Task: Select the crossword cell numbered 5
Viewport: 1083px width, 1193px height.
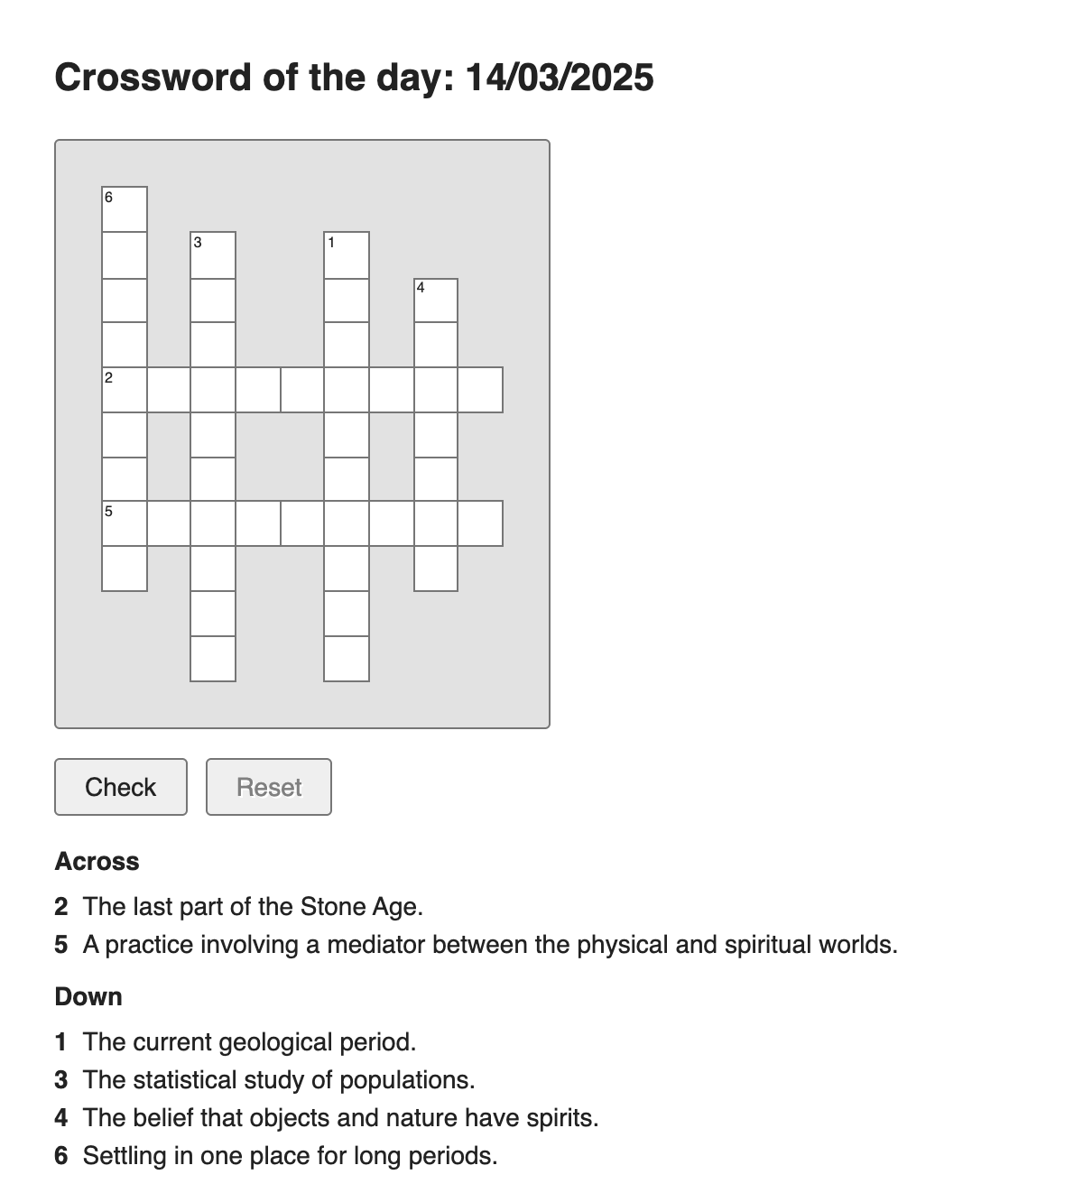Action: [125, 523]
